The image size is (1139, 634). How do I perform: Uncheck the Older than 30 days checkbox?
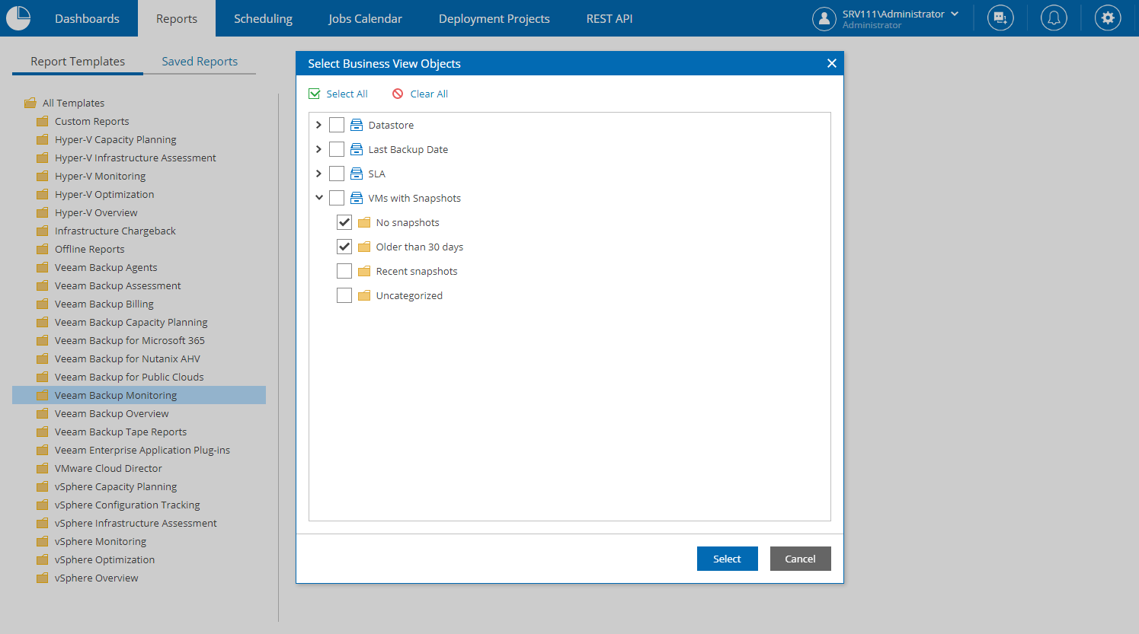pos(344,247)
